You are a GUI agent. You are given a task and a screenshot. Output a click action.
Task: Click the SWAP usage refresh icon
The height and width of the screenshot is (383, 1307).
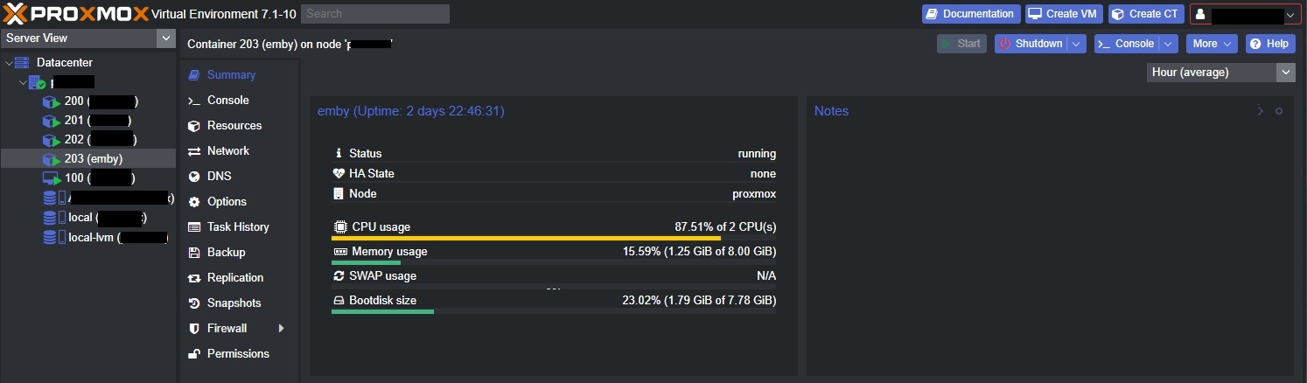point(340,276)
